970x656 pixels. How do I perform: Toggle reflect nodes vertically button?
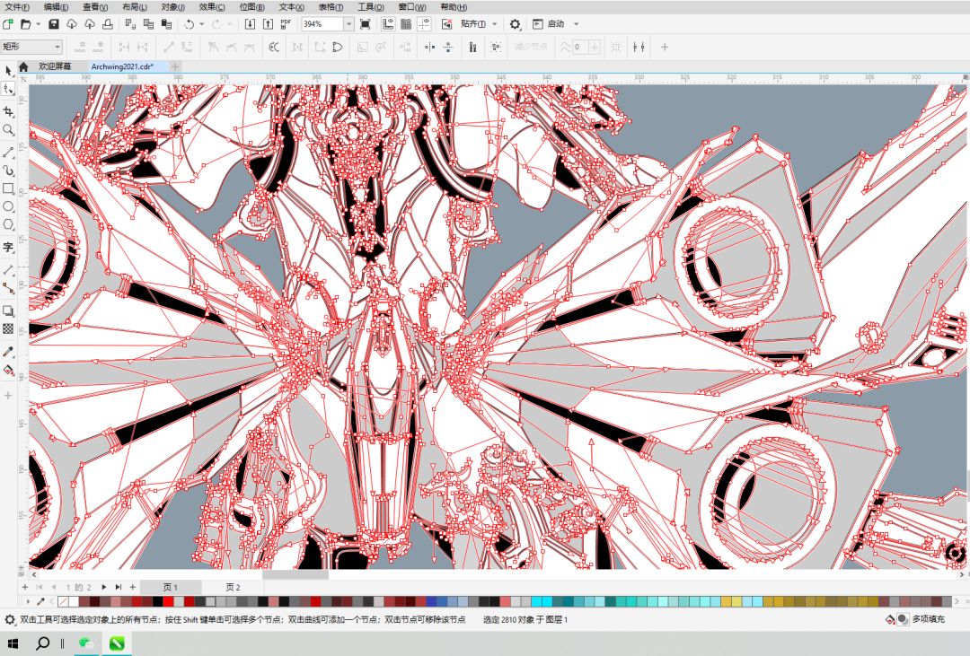coord(448,47)
